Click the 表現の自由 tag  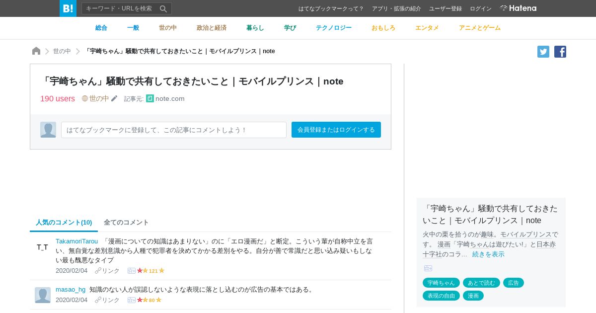coord(441,296)
